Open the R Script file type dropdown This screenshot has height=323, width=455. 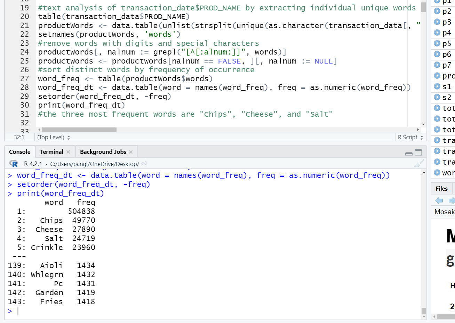(410, 137)
